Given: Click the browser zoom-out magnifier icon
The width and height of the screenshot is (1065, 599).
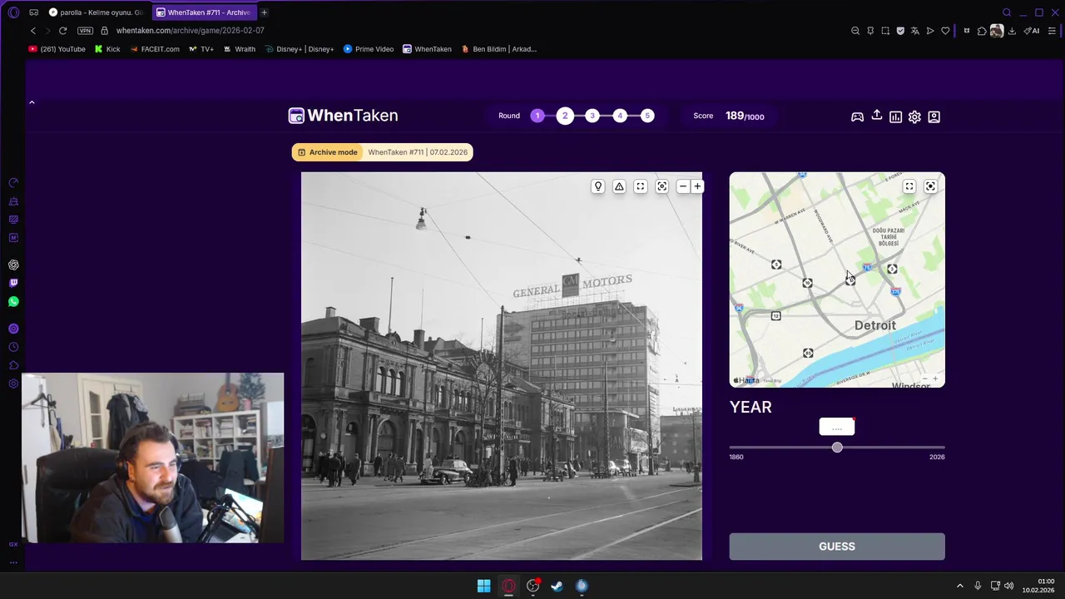Looking at the screenshot, I should point(855,31).
